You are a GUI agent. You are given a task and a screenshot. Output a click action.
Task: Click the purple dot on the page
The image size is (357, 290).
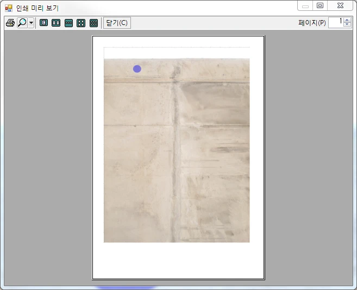tap(137, 69)
